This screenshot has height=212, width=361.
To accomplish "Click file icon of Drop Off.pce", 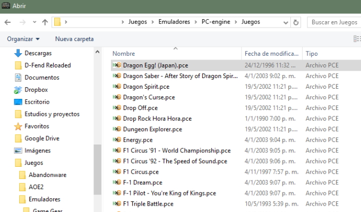I will (117, 107).
